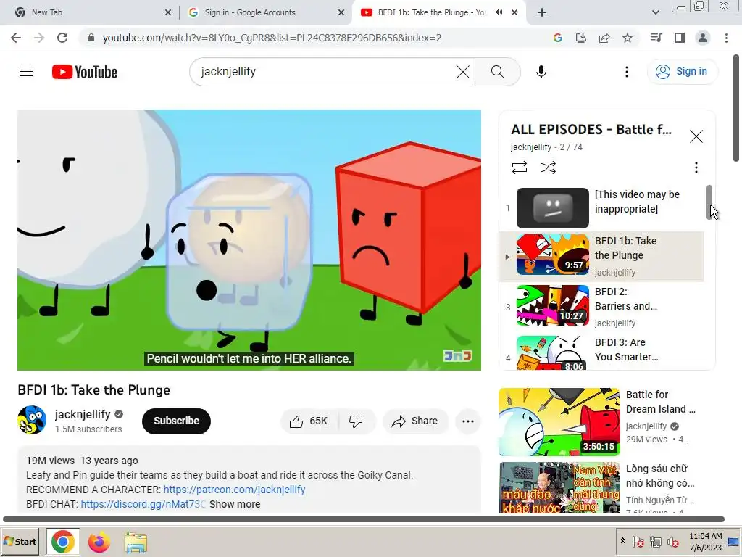Launch Firefox from the taskbar
Viewport: 742px width, 557px height.
[99, 542]
